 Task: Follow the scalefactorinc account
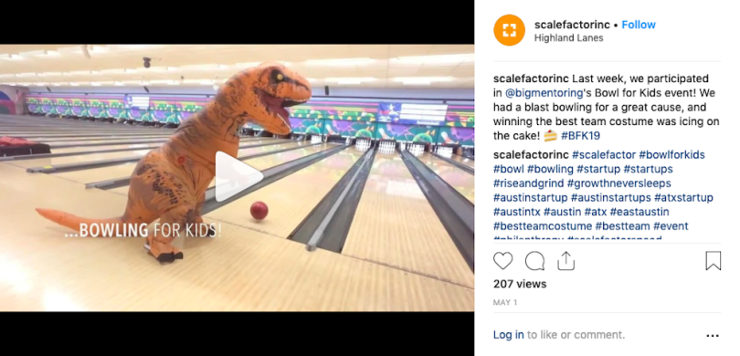pos(639,25)
